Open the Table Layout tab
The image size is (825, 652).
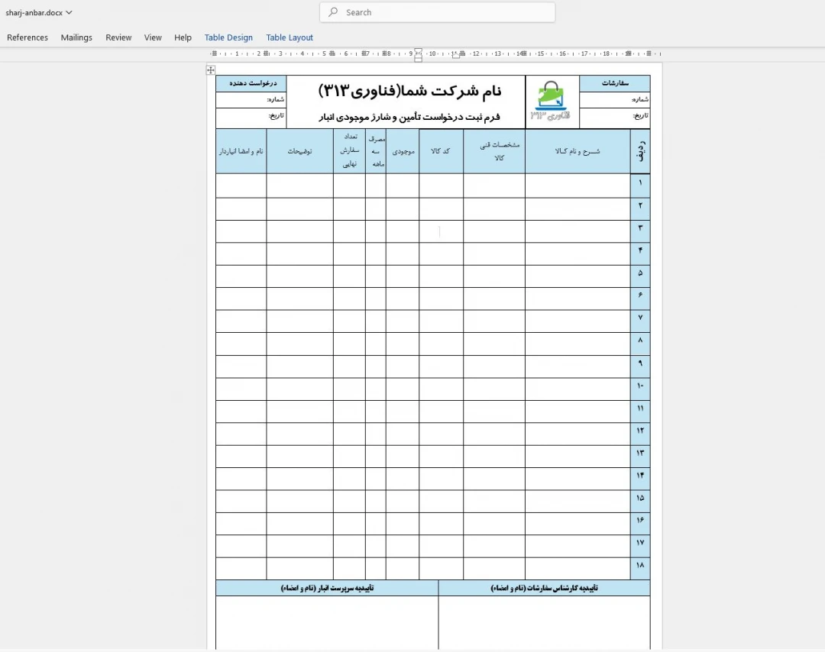pyautogui.click(x=290, y=37)
